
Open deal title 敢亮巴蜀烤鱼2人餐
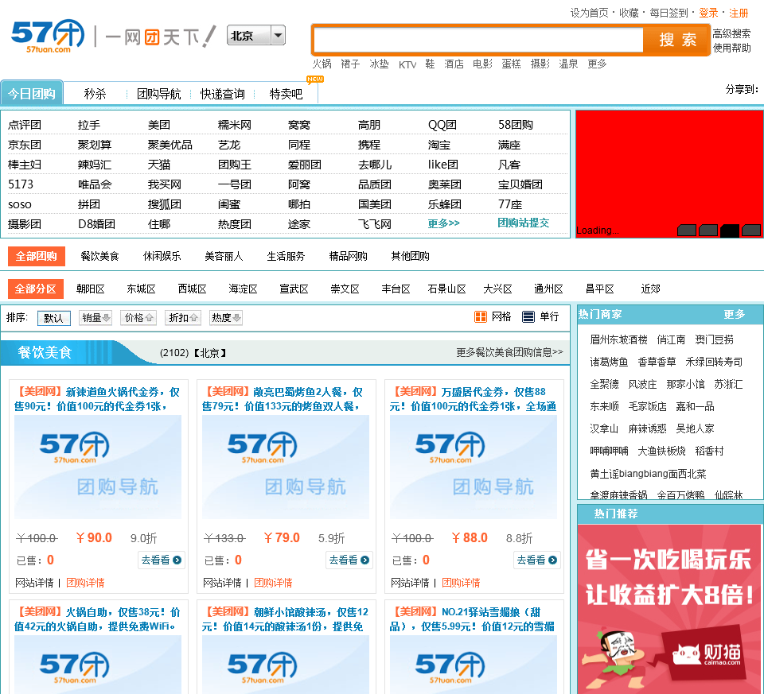(x=283, y=398)
